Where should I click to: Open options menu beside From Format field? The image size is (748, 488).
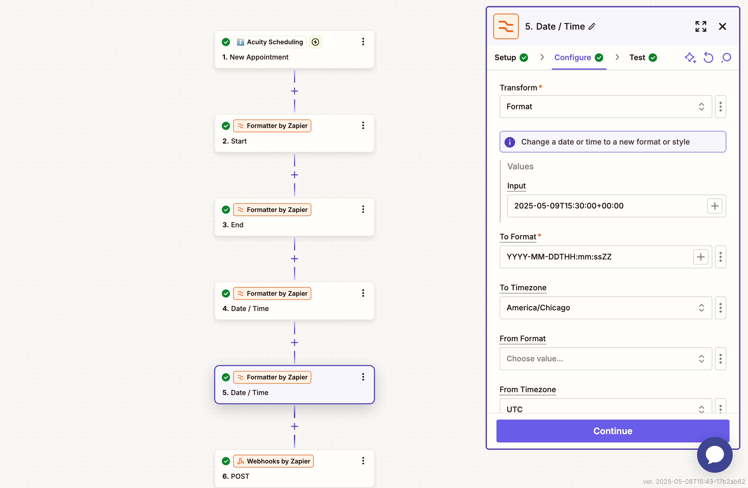720,359
